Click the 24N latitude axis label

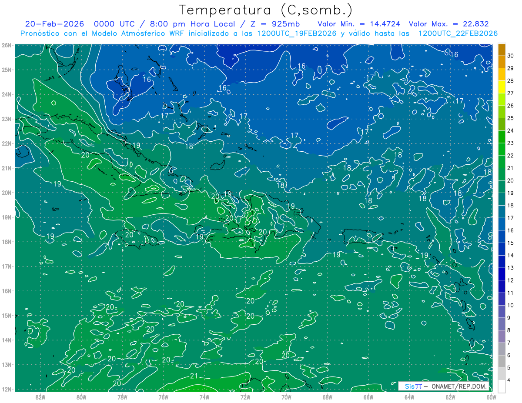(x=7, y=94)
